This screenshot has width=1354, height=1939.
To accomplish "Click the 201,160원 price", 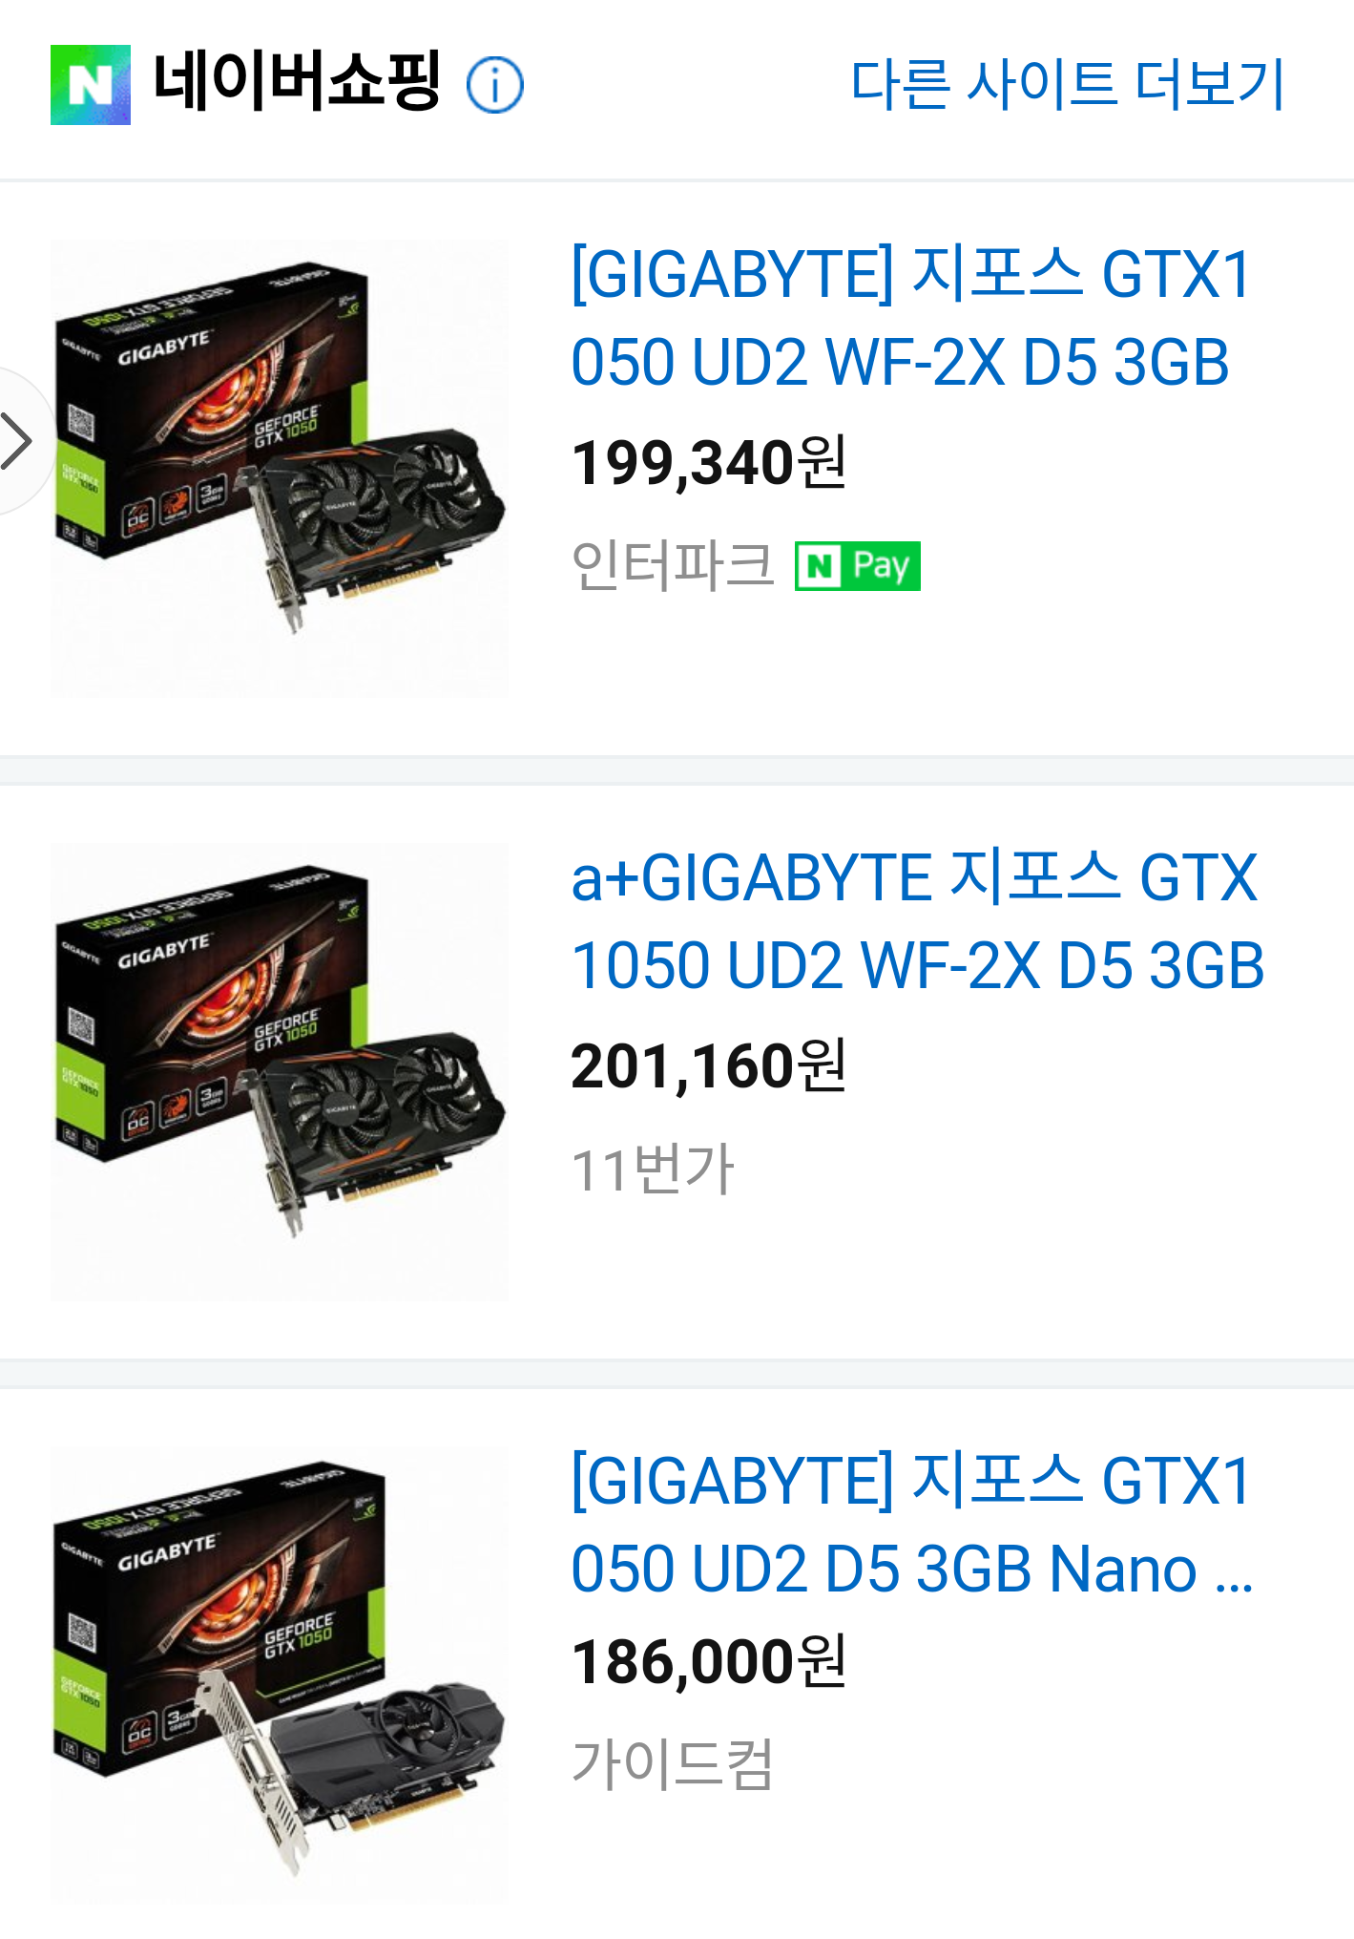I will (708, 1066).
